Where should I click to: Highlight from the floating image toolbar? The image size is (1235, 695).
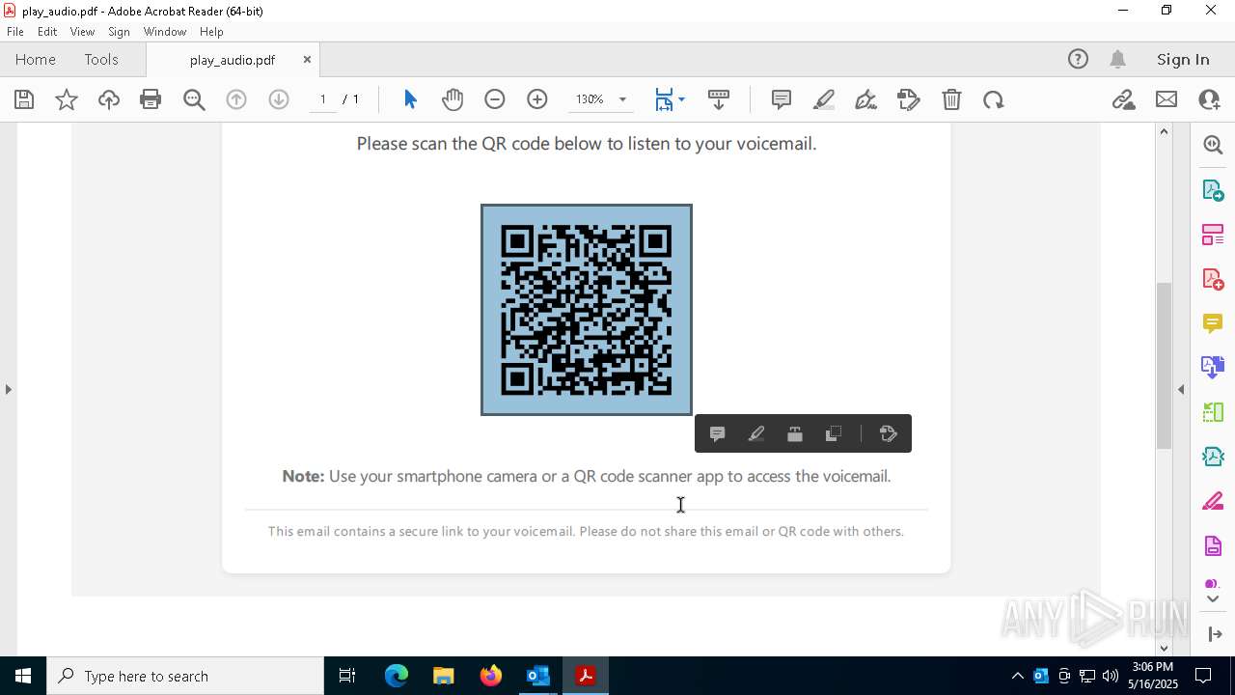tap(756, 434)
